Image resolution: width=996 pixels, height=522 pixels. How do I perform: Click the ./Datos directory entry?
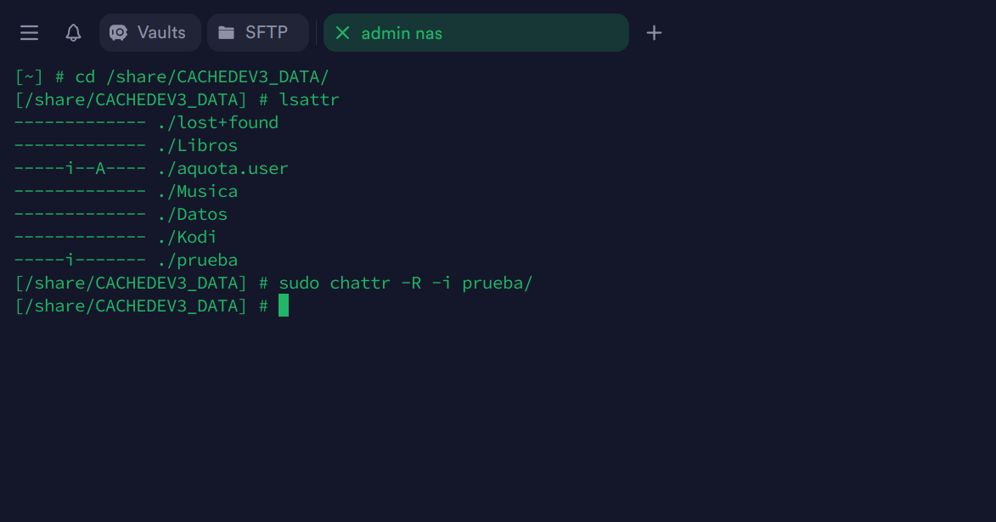tap(192, 214)
